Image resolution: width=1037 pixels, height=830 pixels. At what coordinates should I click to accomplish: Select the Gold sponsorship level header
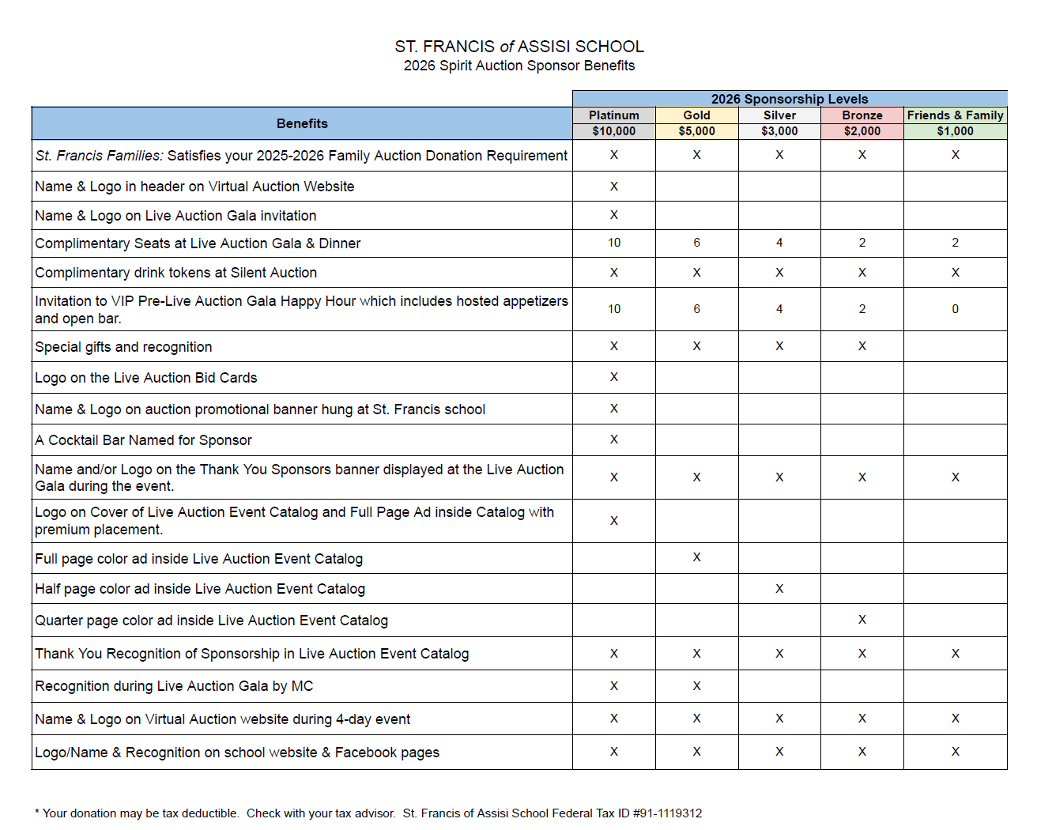click(696, 115)
